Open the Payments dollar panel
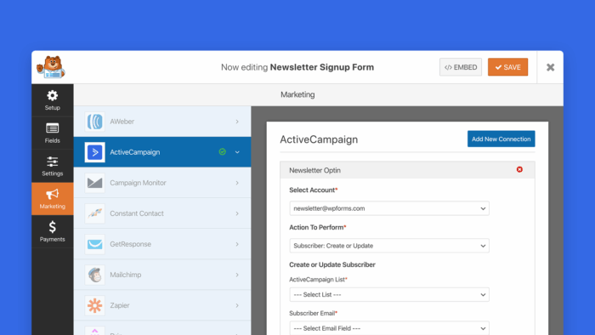This screenshot has width=595, height=335. pyautogui.click(x=53, y=231)
